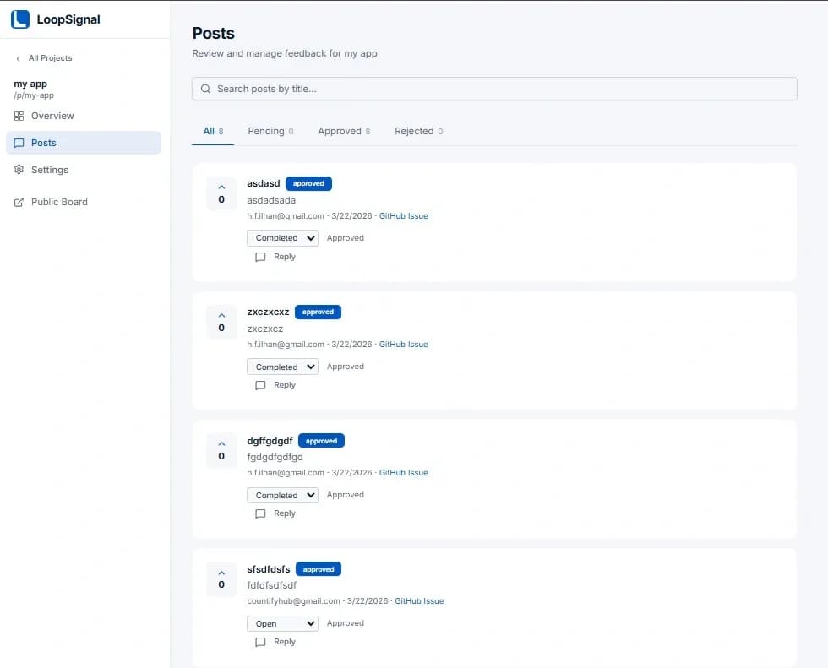
Task: Open Settings in the sidebar
Action: [84, 170]
